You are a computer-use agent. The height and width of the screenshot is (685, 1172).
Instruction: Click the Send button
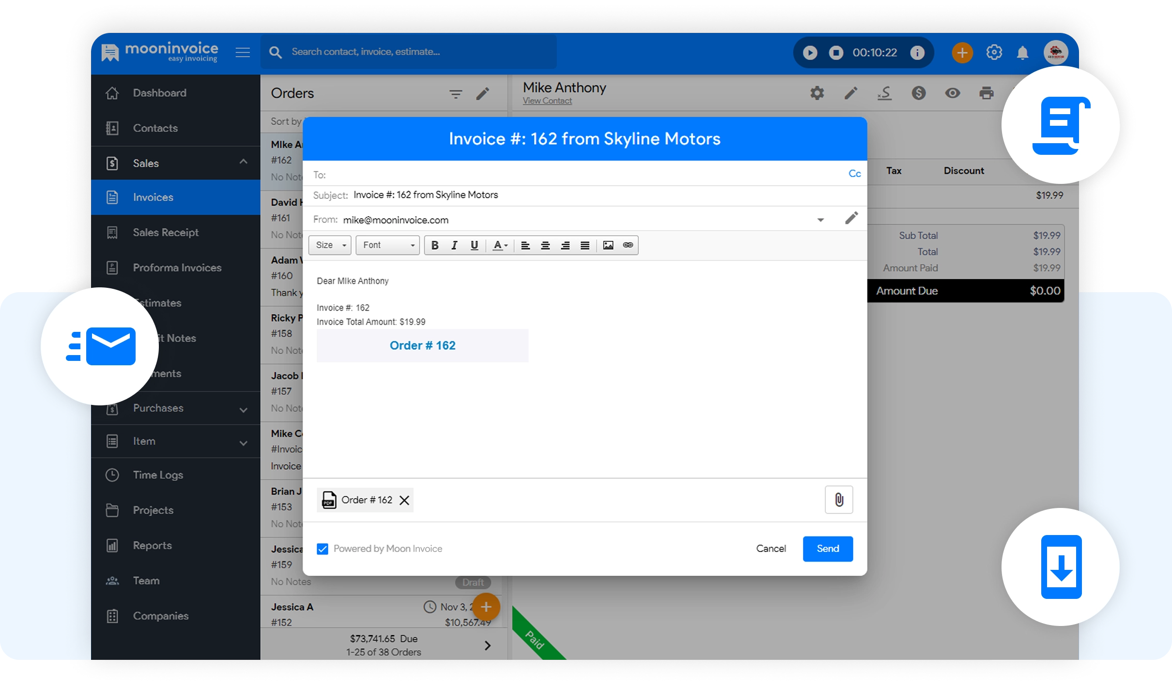(827, 549)
